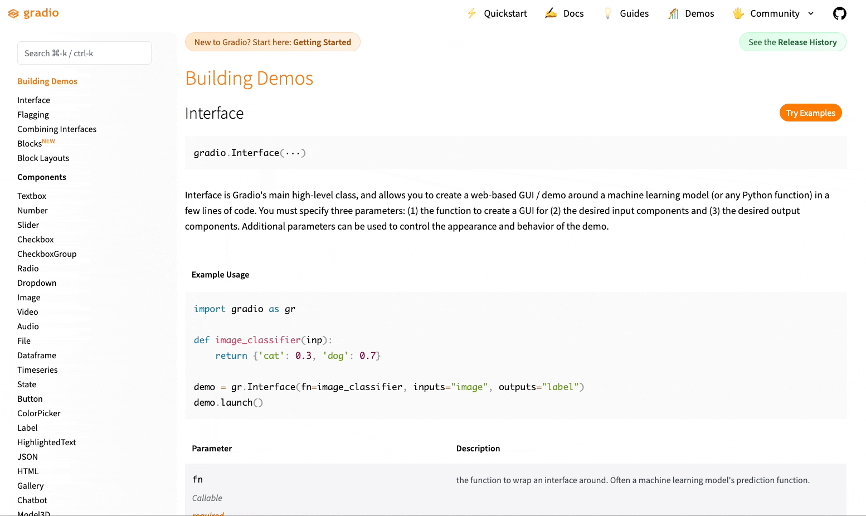Open HTML component docs
Viewport: 866px width, 516px height.
(28, 471)
